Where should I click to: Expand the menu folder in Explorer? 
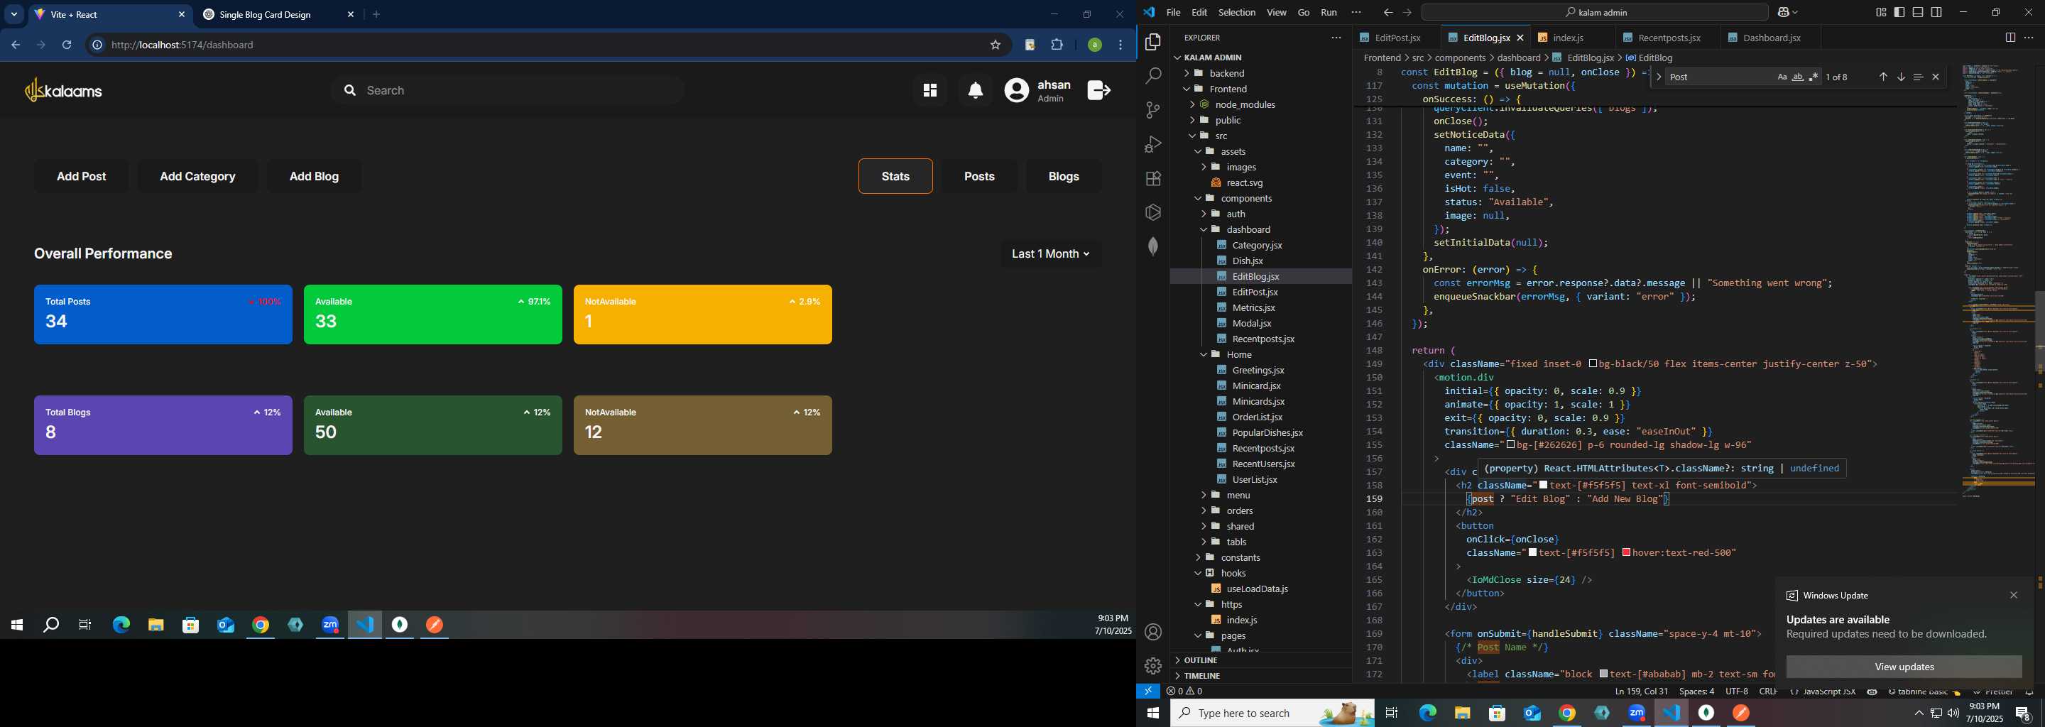[x=1204, y=496]
